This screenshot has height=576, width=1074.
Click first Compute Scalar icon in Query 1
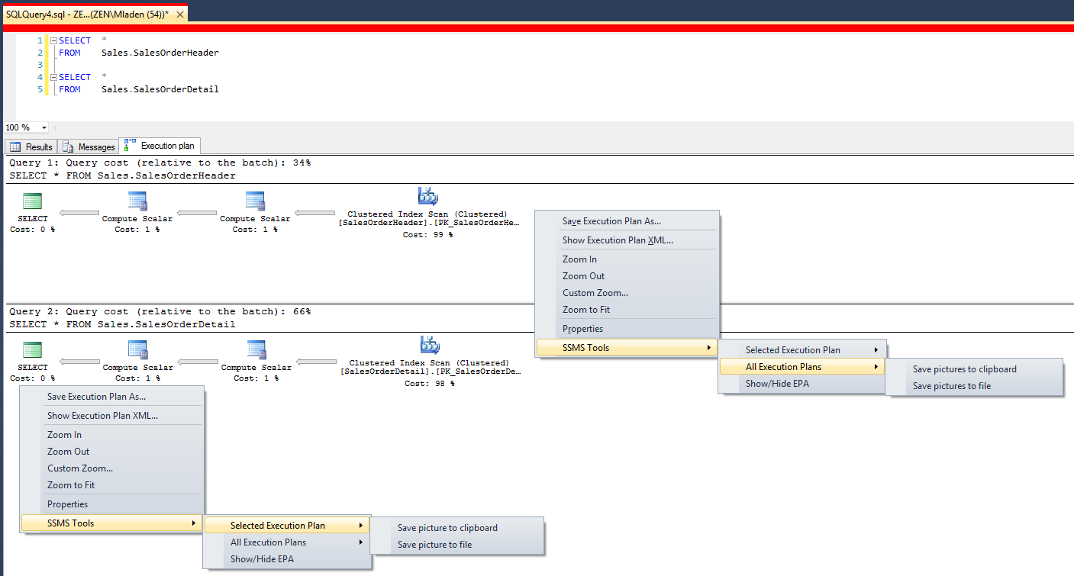pos(137,201)
